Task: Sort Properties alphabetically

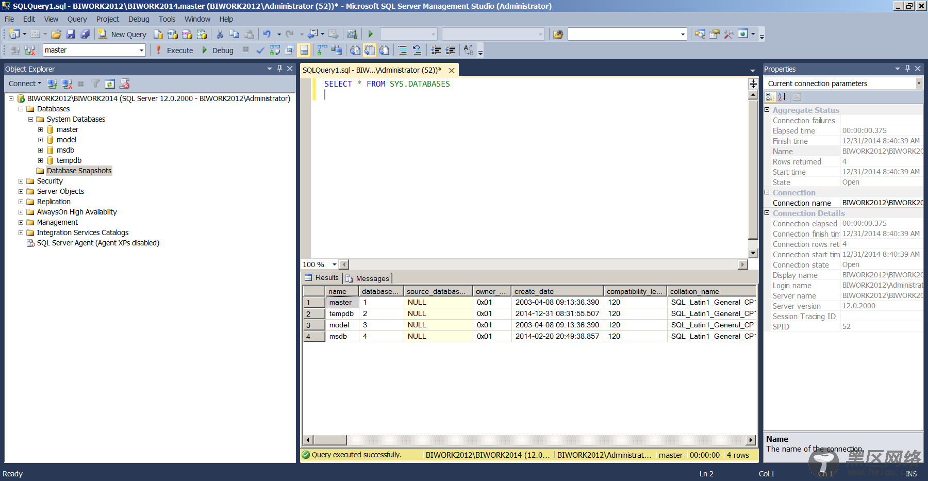Action: [x=782, y=97]
